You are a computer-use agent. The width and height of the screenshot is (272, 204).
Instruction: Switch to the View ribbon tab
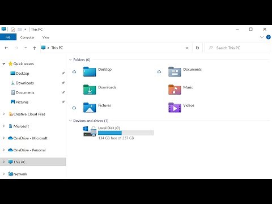tap(46, 37)
